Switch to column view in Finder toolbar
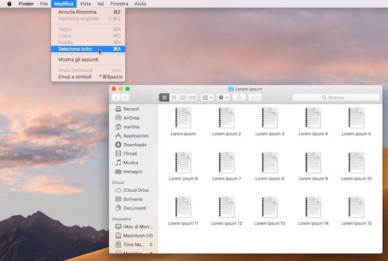Viewport: 388px width, 261px height. [x=183, y=98]
